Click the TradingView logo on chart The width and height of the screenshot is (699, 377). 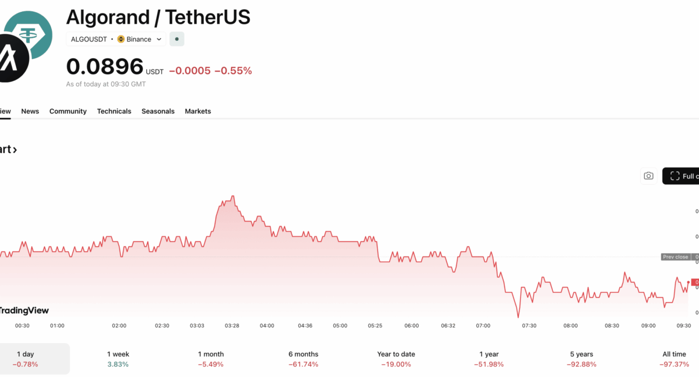24,310
